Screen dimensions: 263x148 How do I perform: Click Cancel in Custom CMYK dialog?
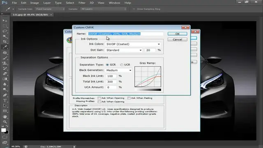click(178, 39)
